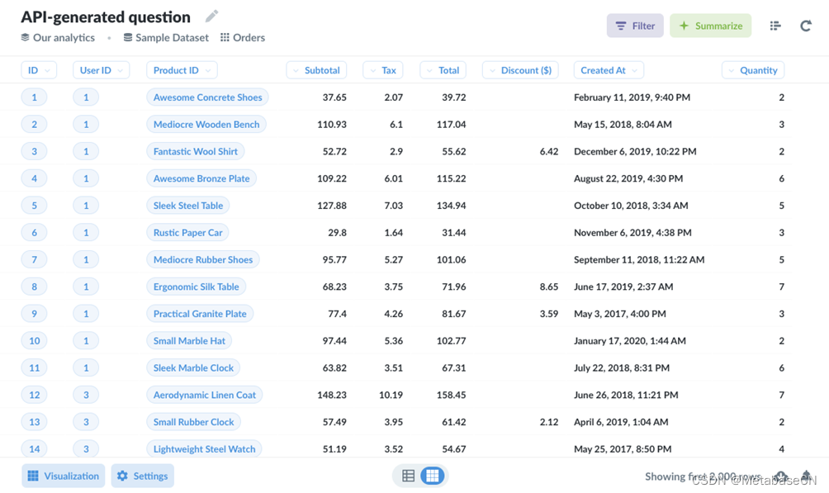This screenshot has height=493, width=829.
Task: Open ID column header menu
Action: coord(39,70)
